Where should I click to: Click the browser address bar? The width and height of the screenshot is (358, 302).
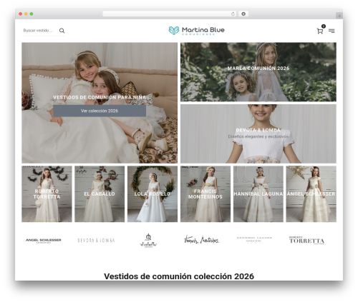[170, 14]
